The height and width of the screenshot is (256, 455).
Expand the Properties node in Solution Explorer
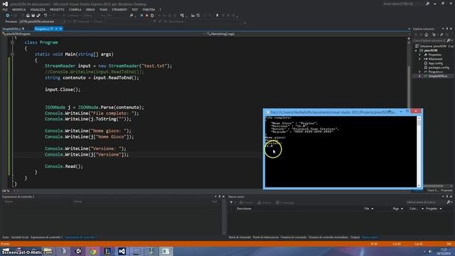tap(419, 55)
